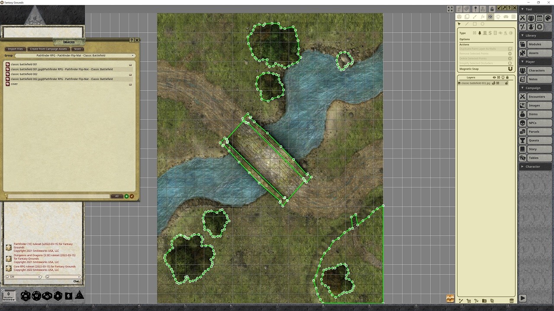Open the Store from the Images window
This screenshot has width=554, height=311.
tap(77, 49)
